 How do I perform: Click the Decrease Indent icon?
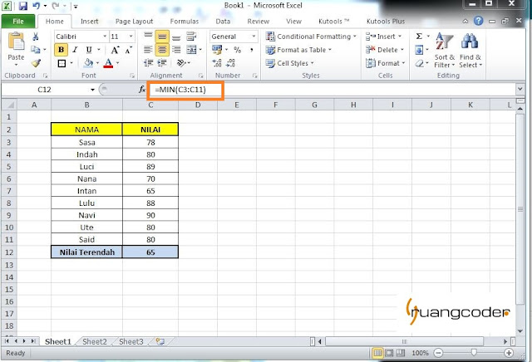click(148, 63)
